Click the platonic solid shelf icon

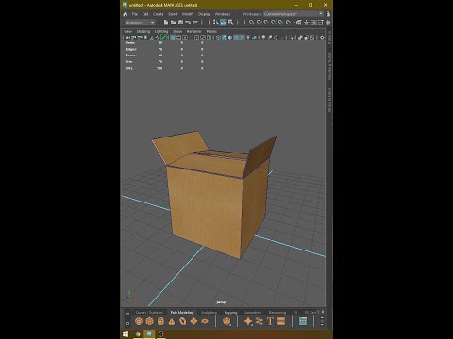[x=226, y=321]
